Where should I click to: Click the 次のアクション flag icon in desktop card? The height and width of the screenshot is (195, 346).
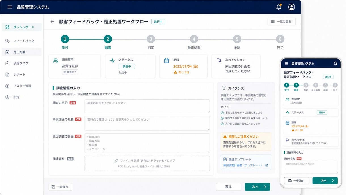[x=219, y=60]
